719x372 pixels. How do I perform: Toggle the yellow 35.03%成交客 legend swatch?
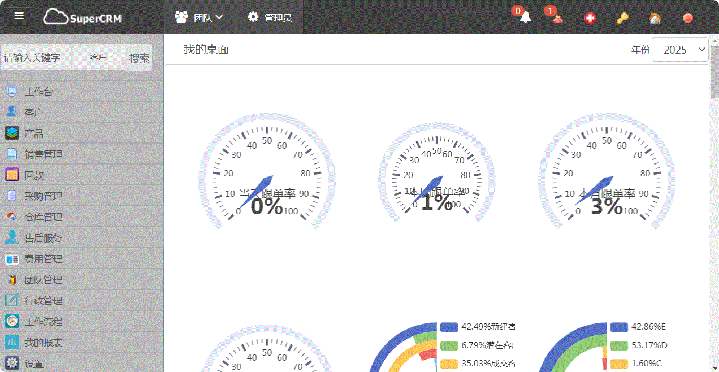449,364
